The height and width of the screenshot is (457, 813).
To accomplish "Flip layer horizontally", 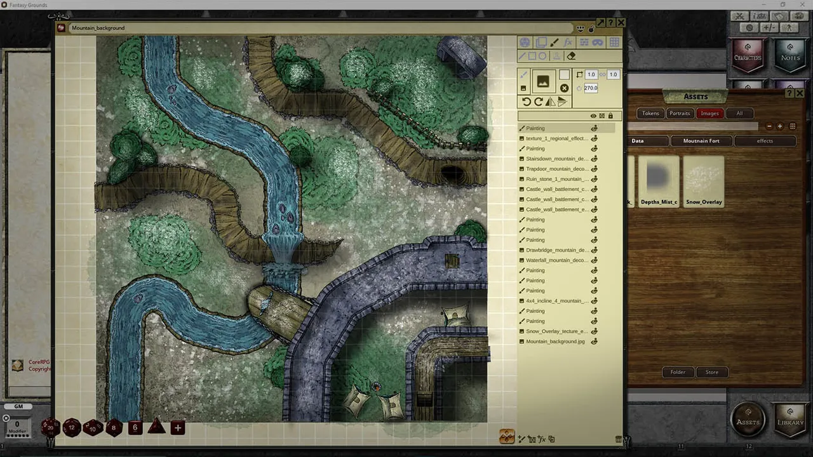I will click(550, 102).
